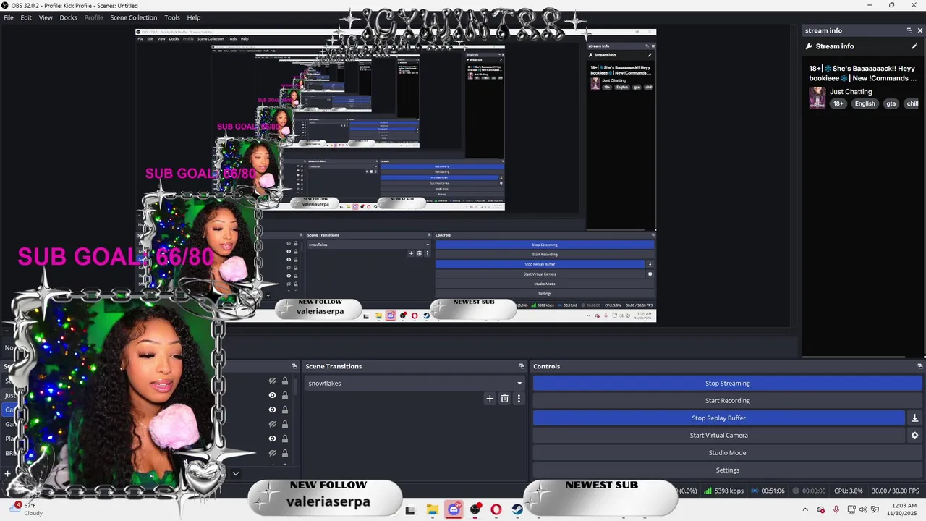Open the Edit menu

tap(26, 17)
